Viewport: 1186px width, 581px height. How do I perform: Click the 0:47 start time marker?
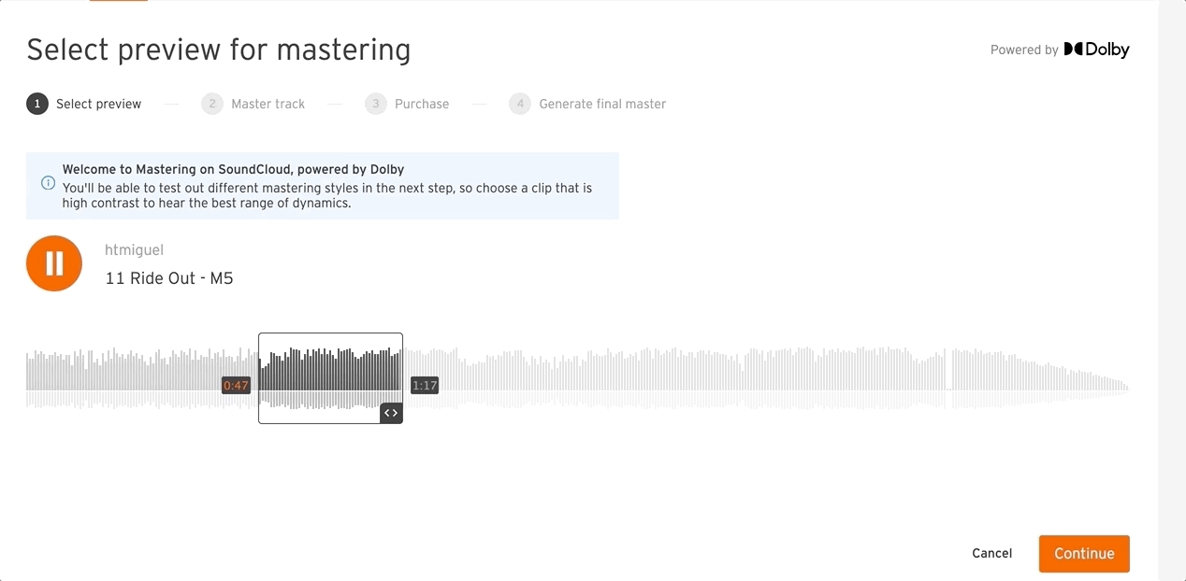[x=236, y=386]
